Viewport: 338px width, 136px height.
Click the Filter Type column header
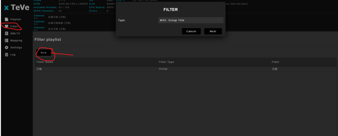[x=166, y=62]
